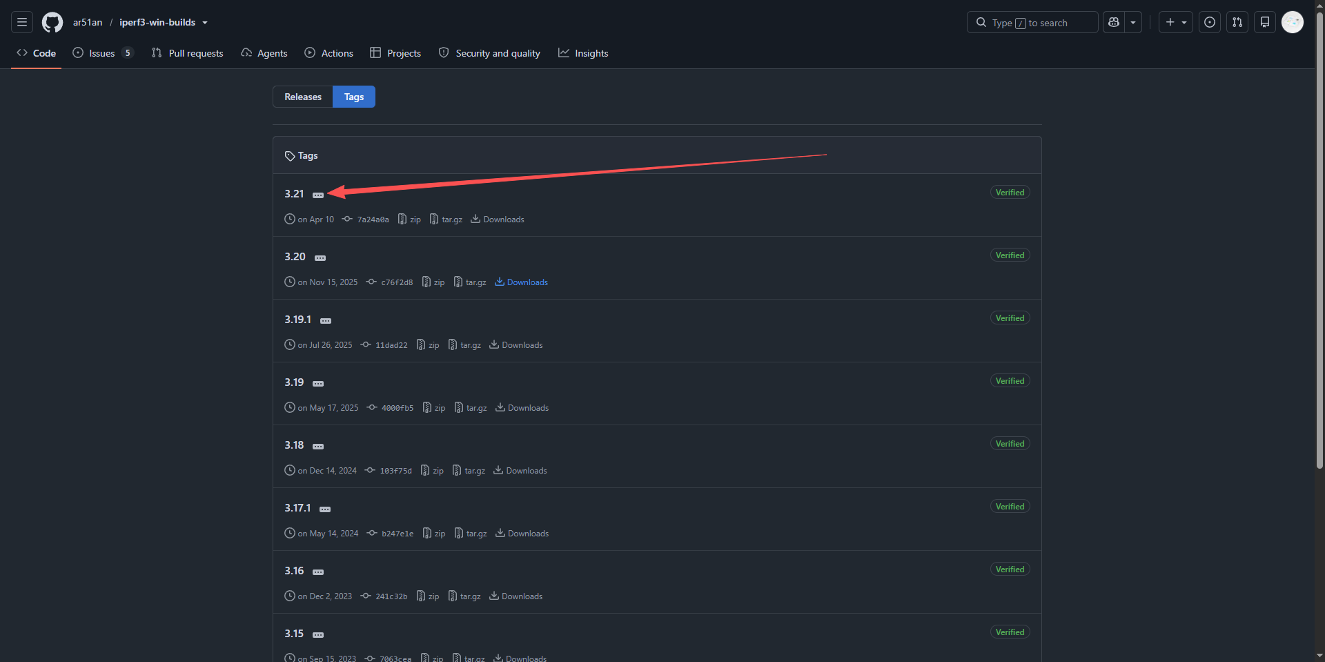This screenshot has height=662, width=1325.
Task: Open Copilot chat icon in header
Action: tap(1114, 22)
